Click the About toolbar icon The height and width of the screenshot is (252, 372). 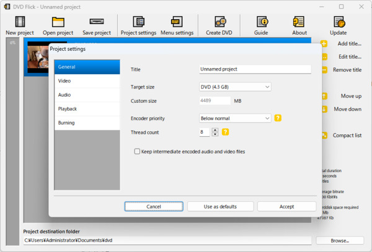click(299, 22)
